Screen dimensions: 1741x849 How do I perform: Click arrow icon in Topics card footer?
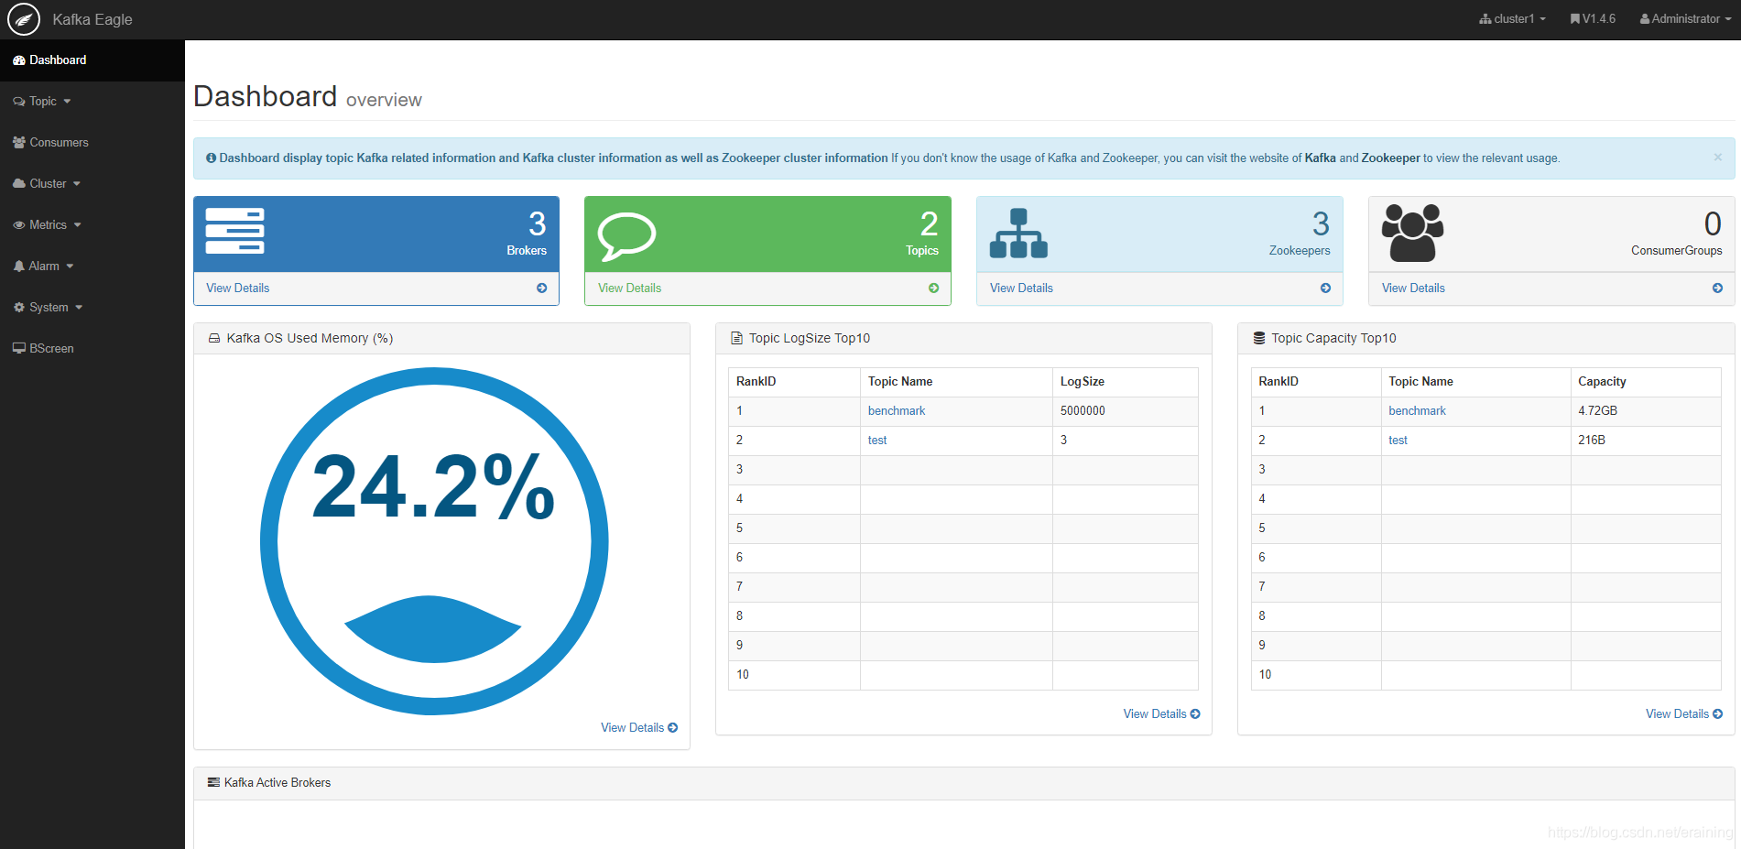(934, 288)
